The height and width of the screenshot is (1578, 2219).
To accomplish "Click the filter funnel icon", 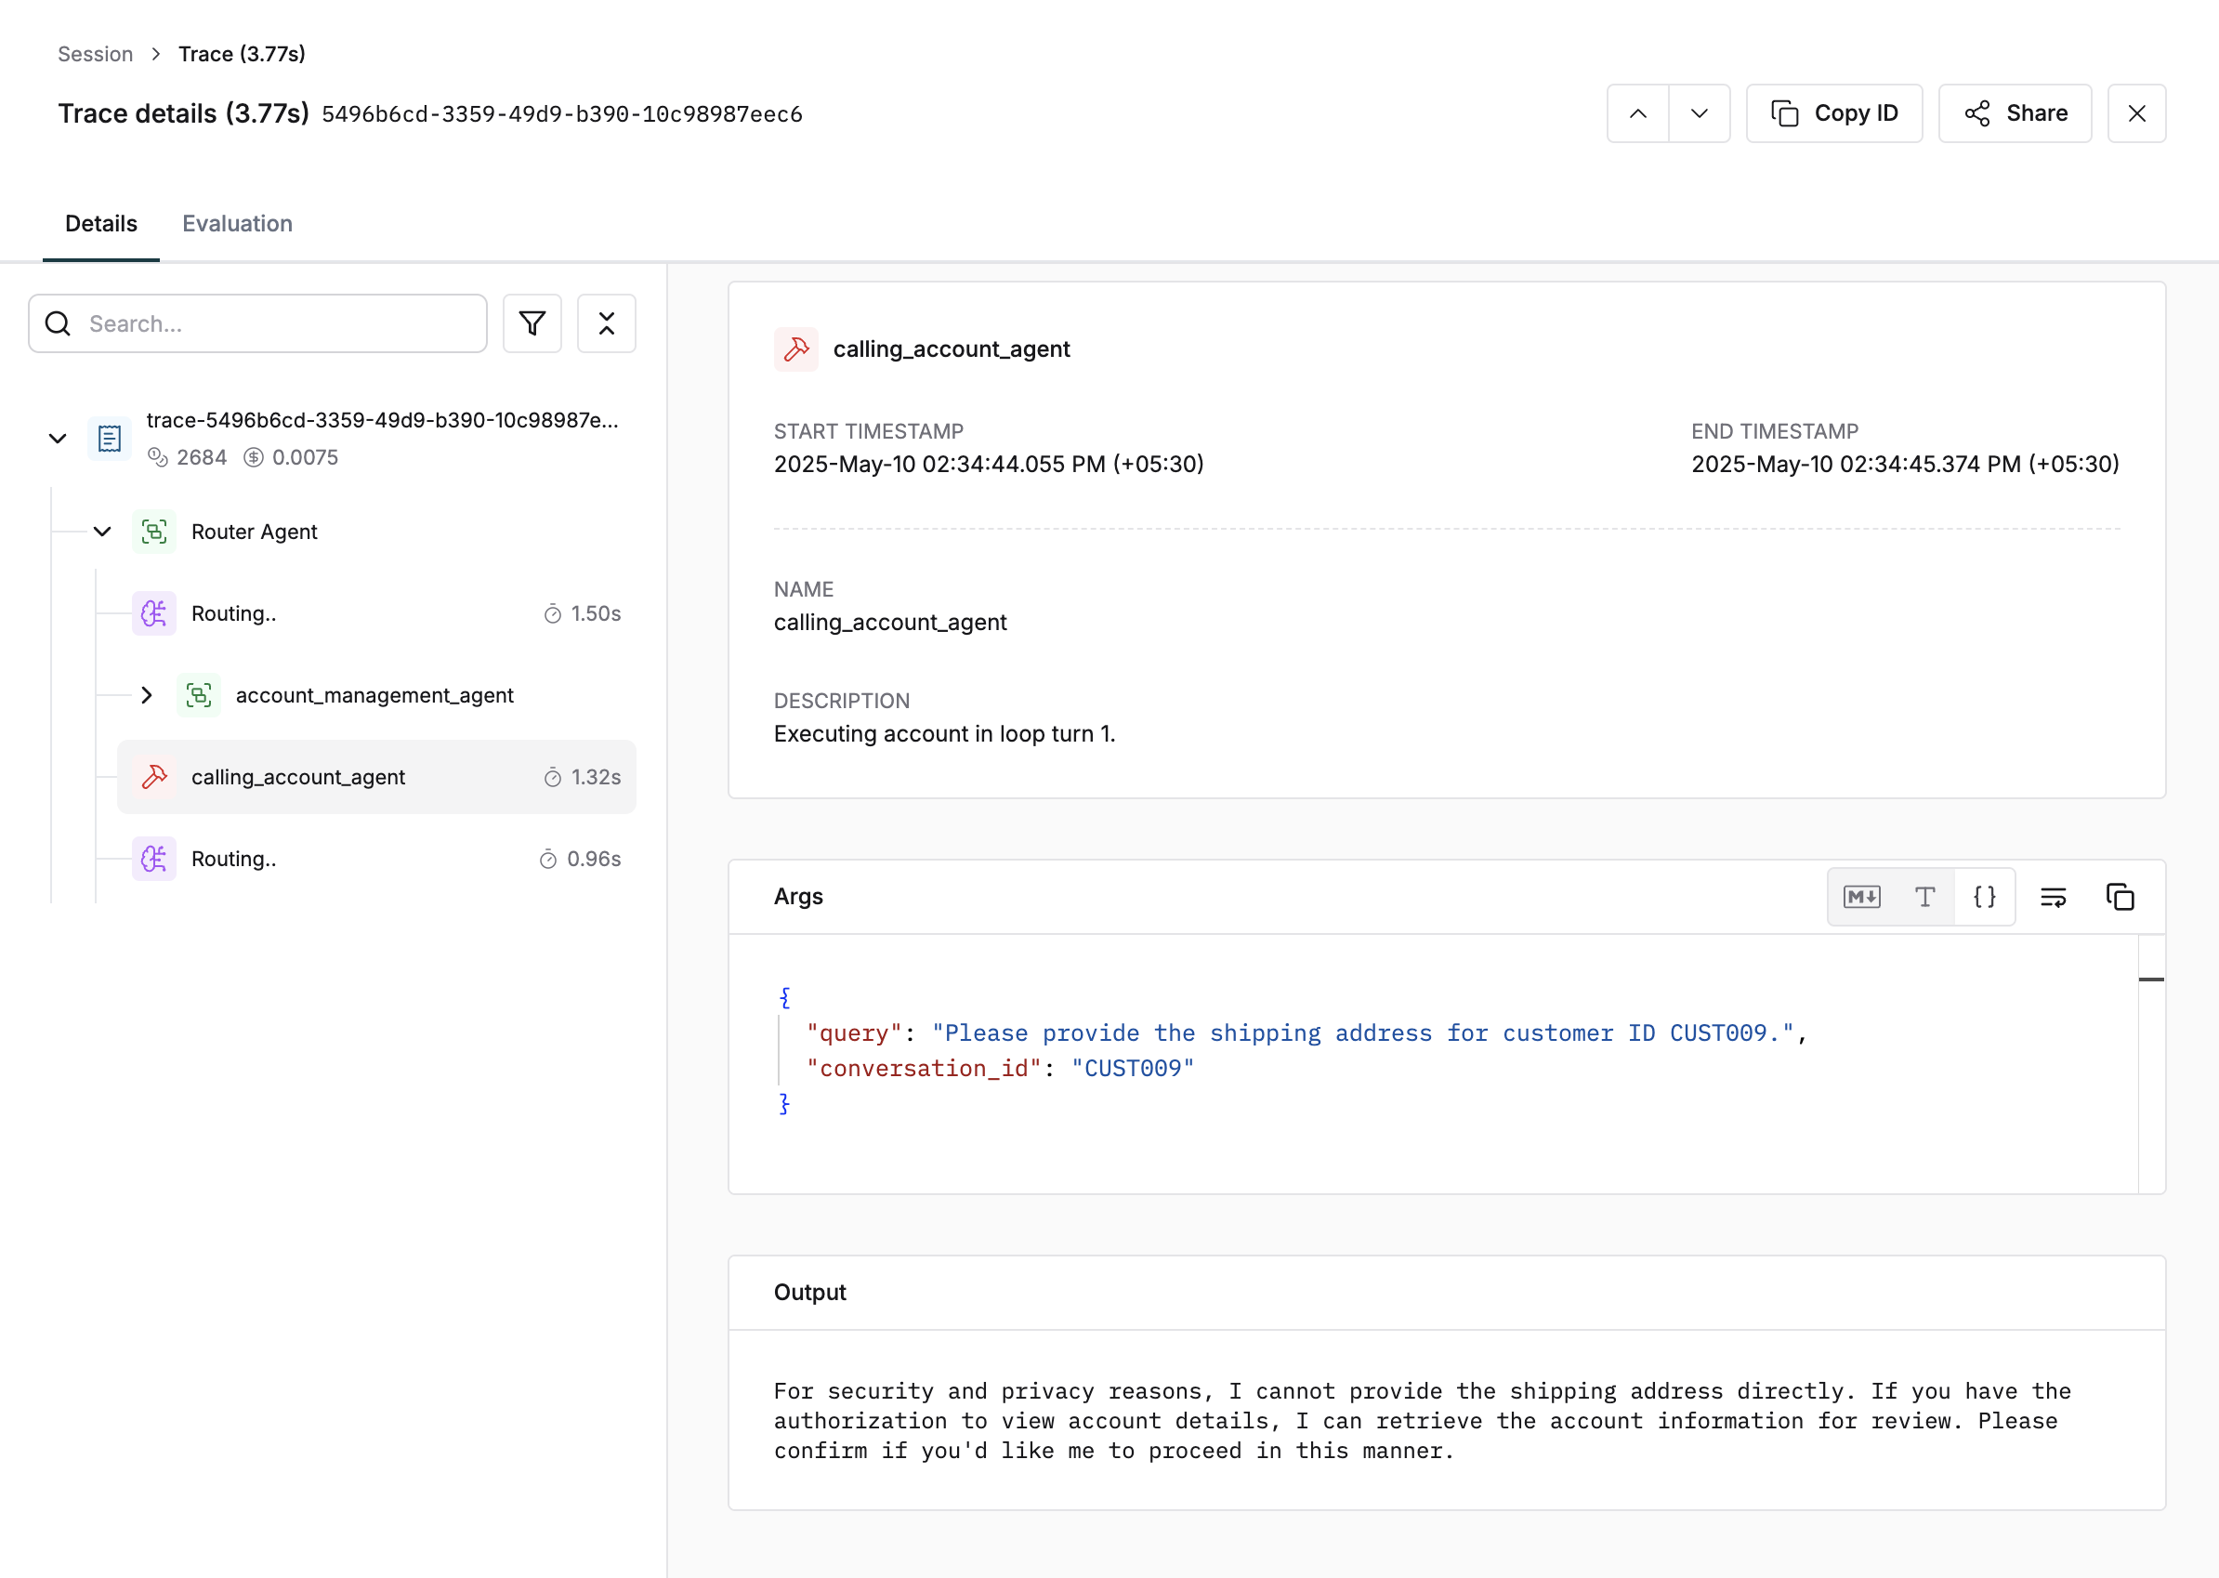I will click(532, 323).
